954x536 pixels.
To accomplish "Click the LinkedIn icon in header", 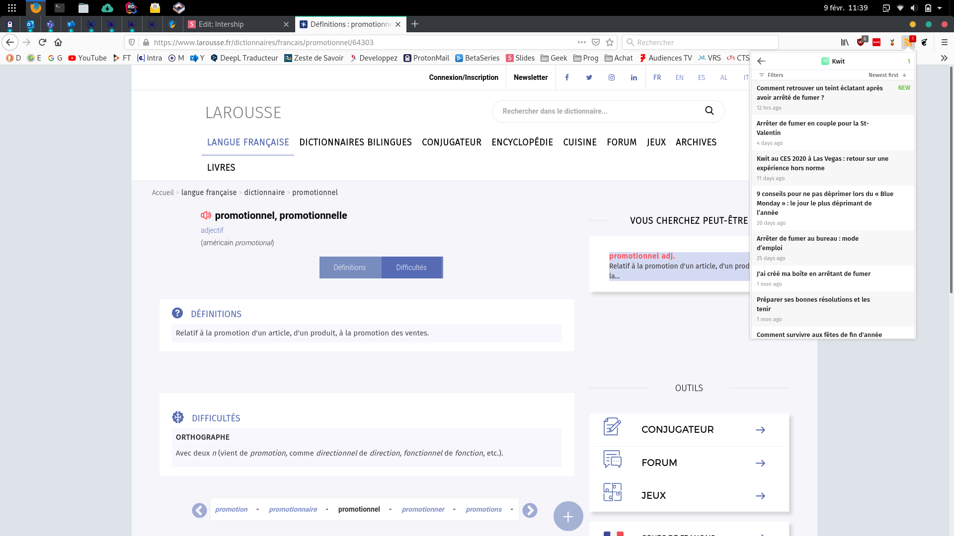I will (x=634, y=77).
